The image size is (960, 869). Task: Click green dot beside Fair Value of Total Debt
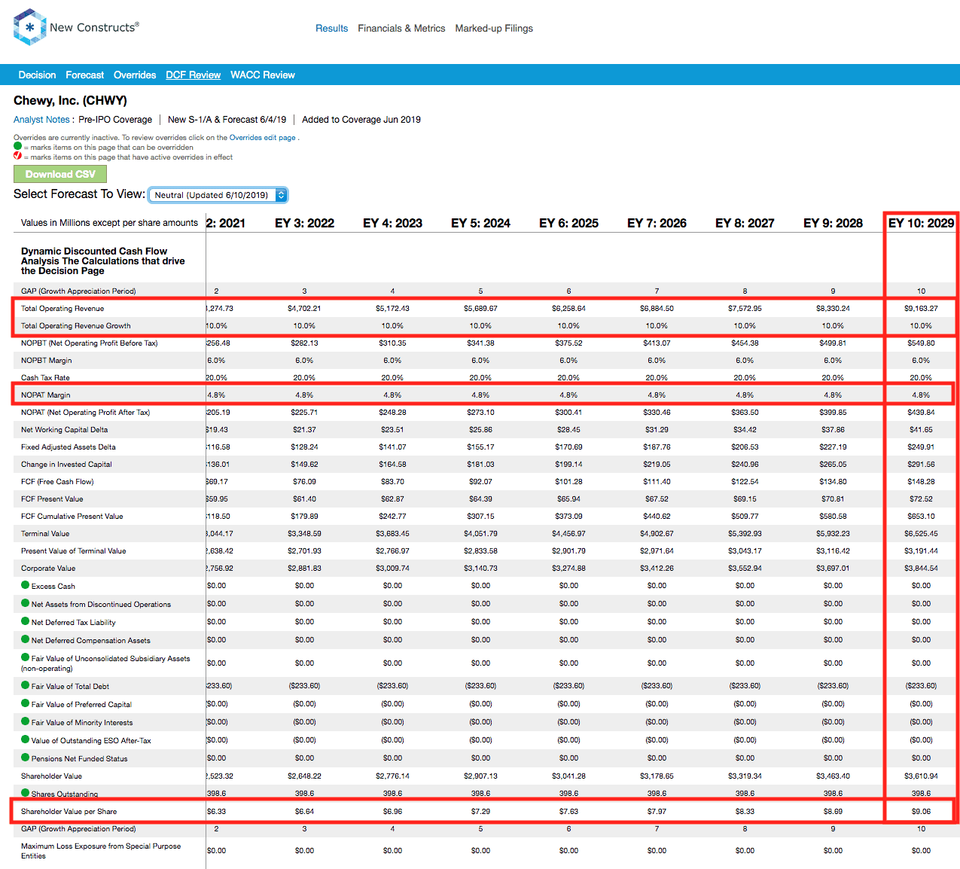(26, 685)
